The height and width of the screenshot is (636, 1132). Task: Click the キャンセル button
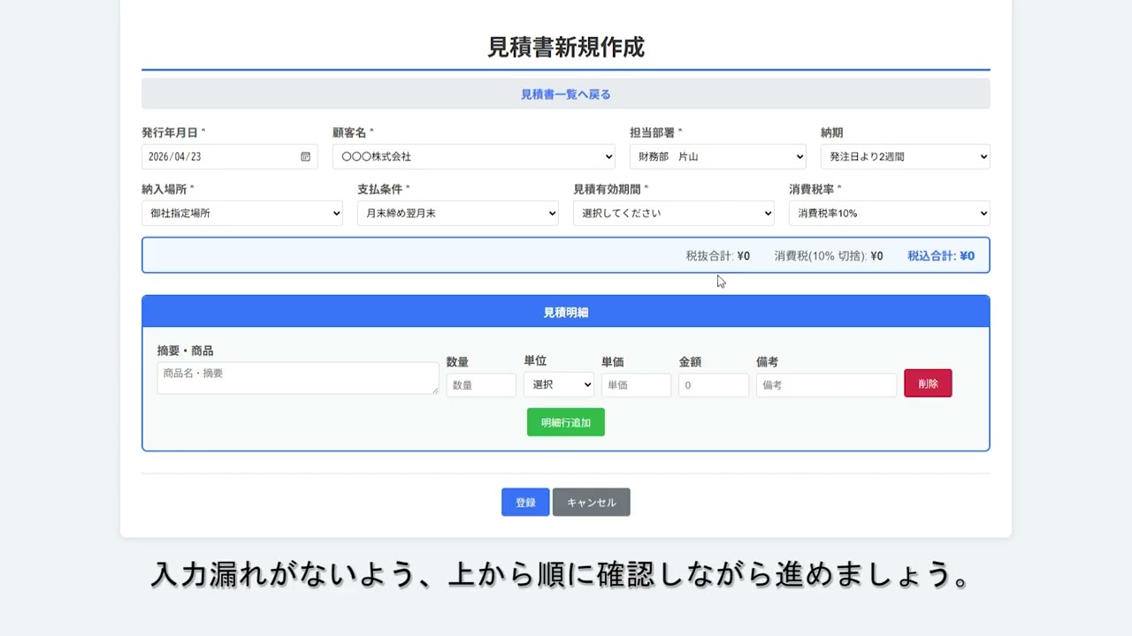point(592,502)
